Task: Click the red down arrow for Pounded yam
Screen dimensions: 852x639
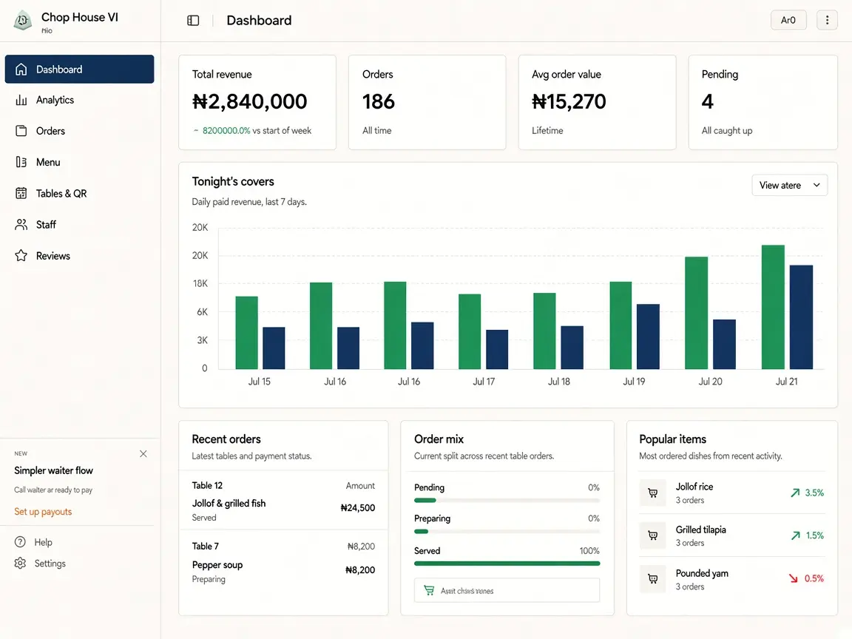Action: (x=794, y=578)
